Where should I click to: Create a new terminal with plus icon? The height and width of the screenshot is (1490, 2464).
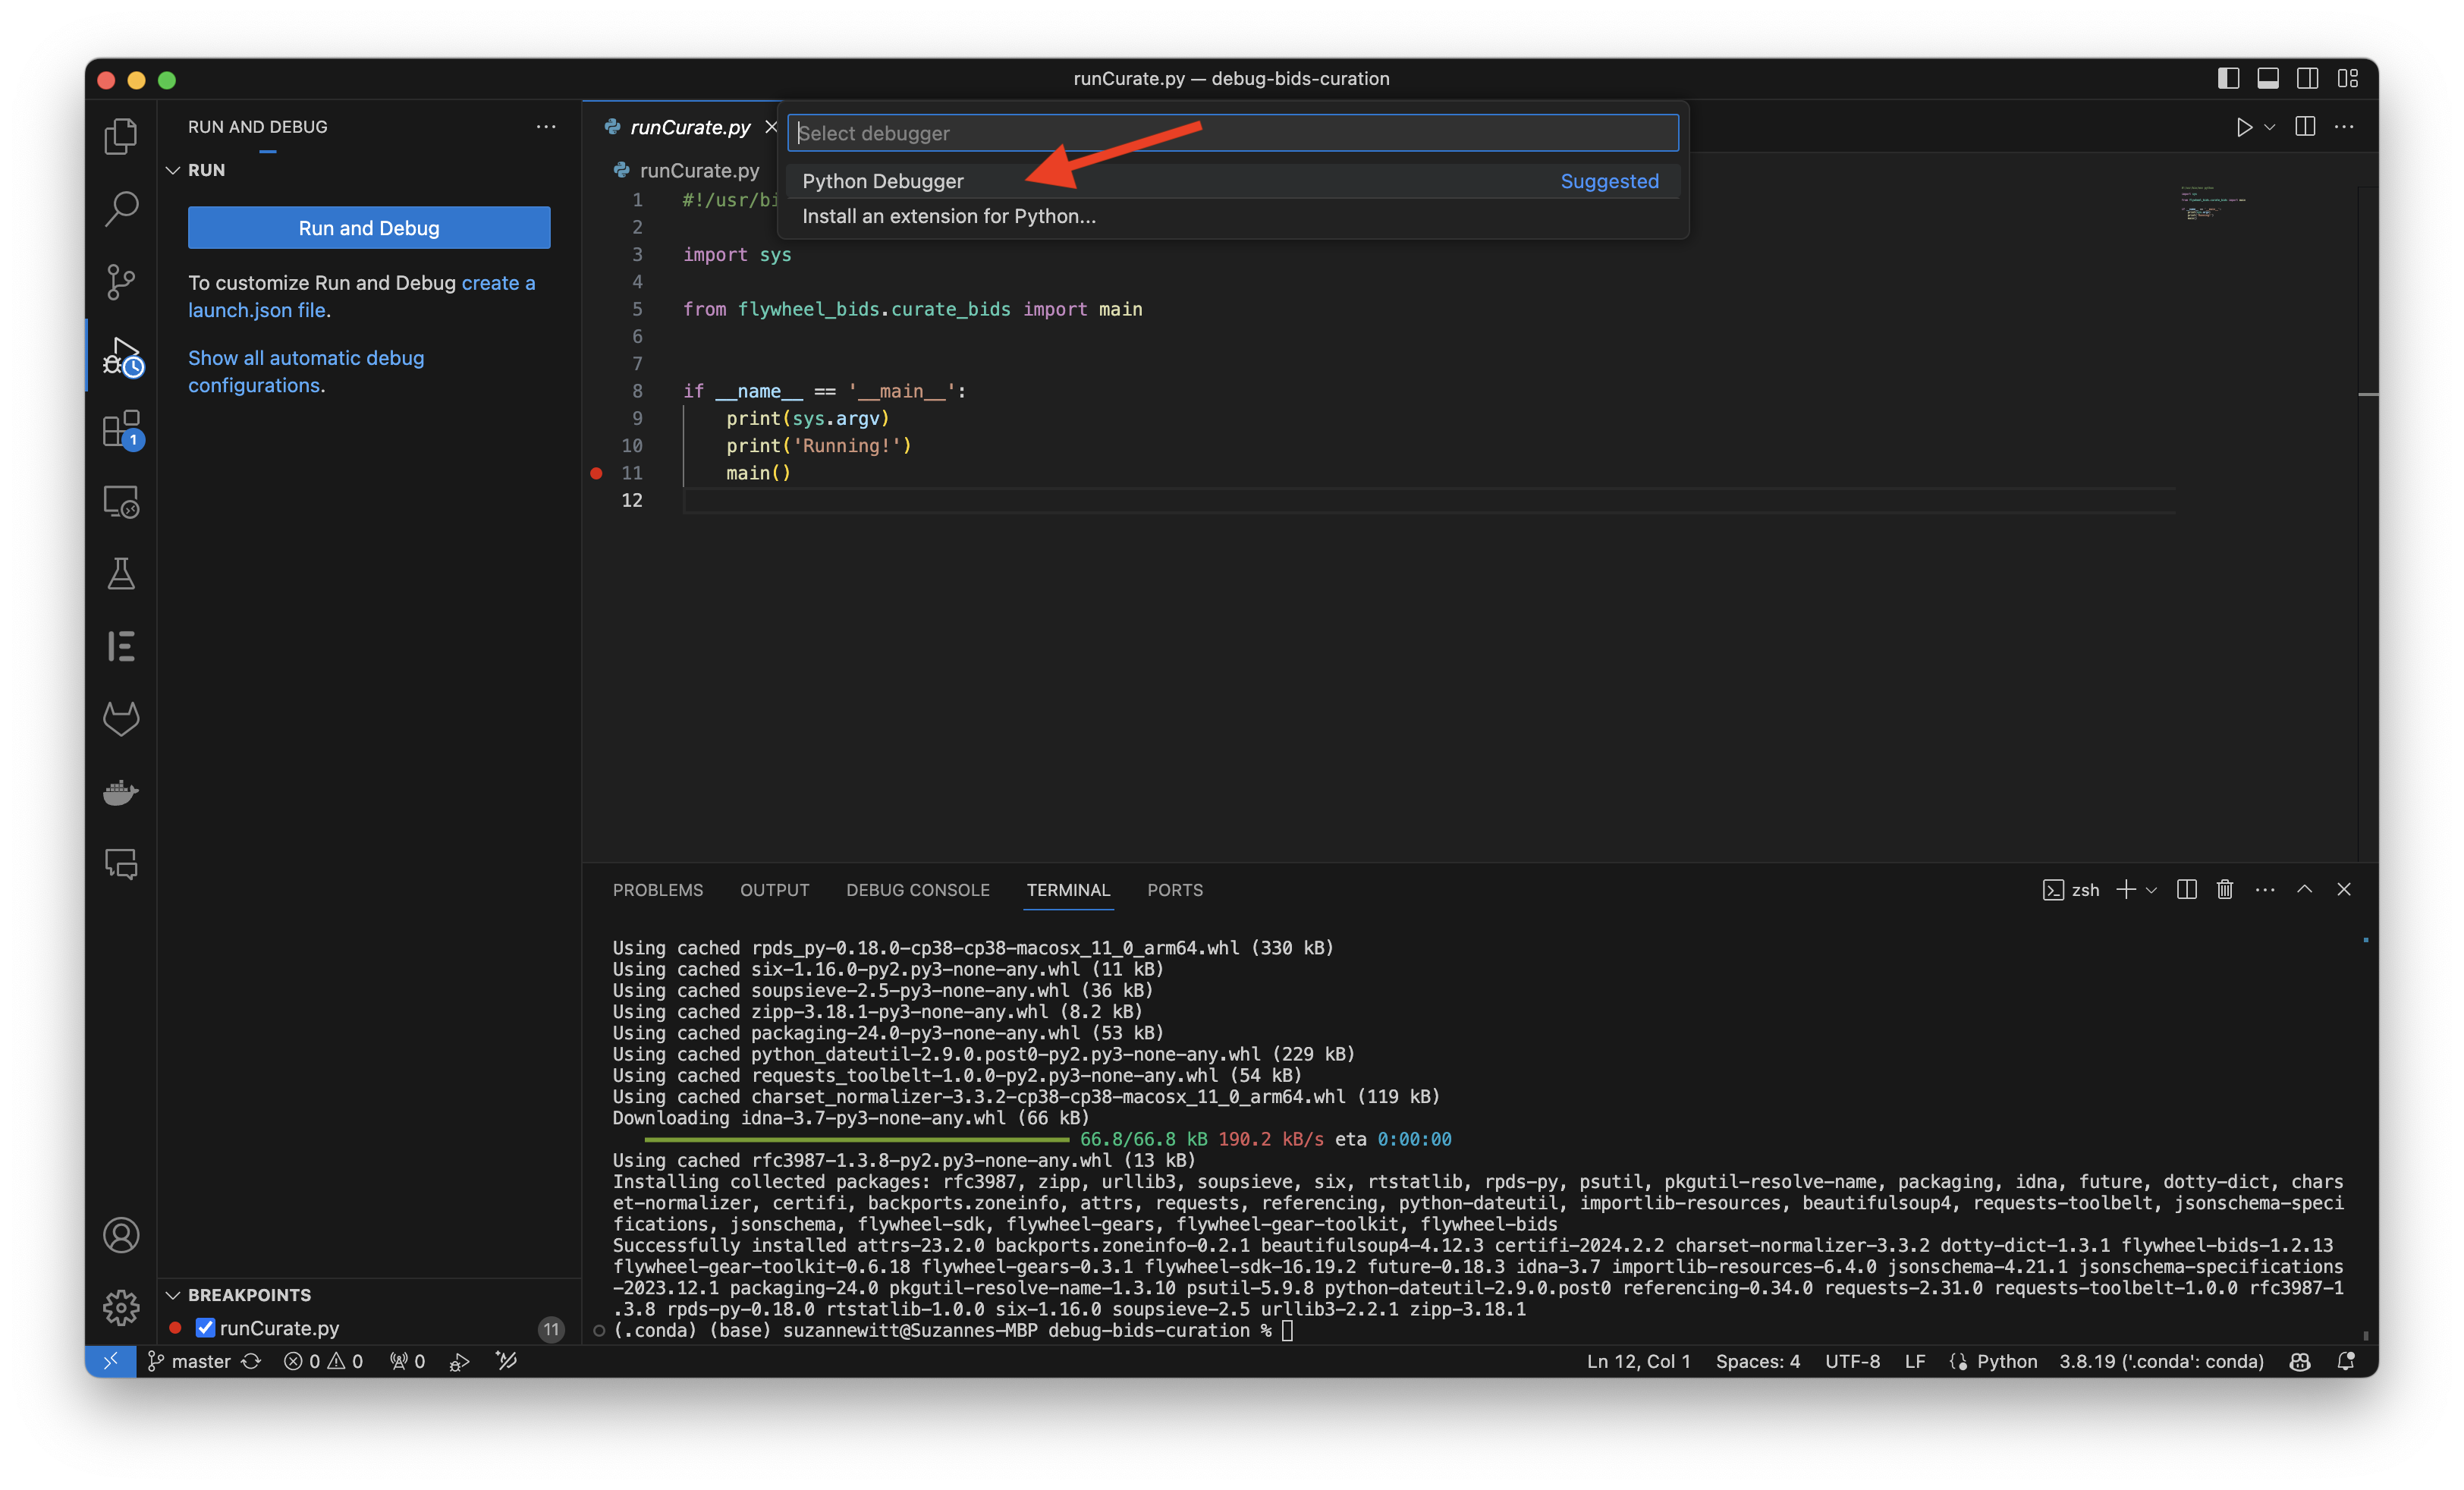coord(2125,889)
